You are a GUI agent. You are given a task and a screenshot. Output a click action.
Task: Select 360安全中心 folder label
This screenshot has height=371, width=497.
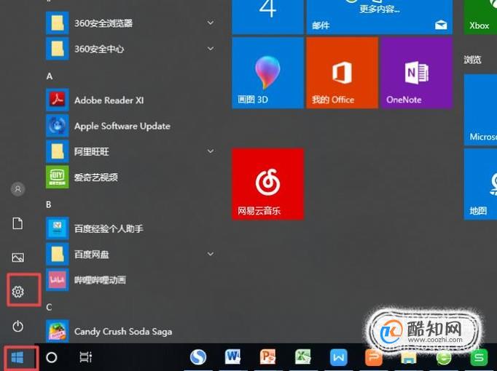[x=99, y=49]
